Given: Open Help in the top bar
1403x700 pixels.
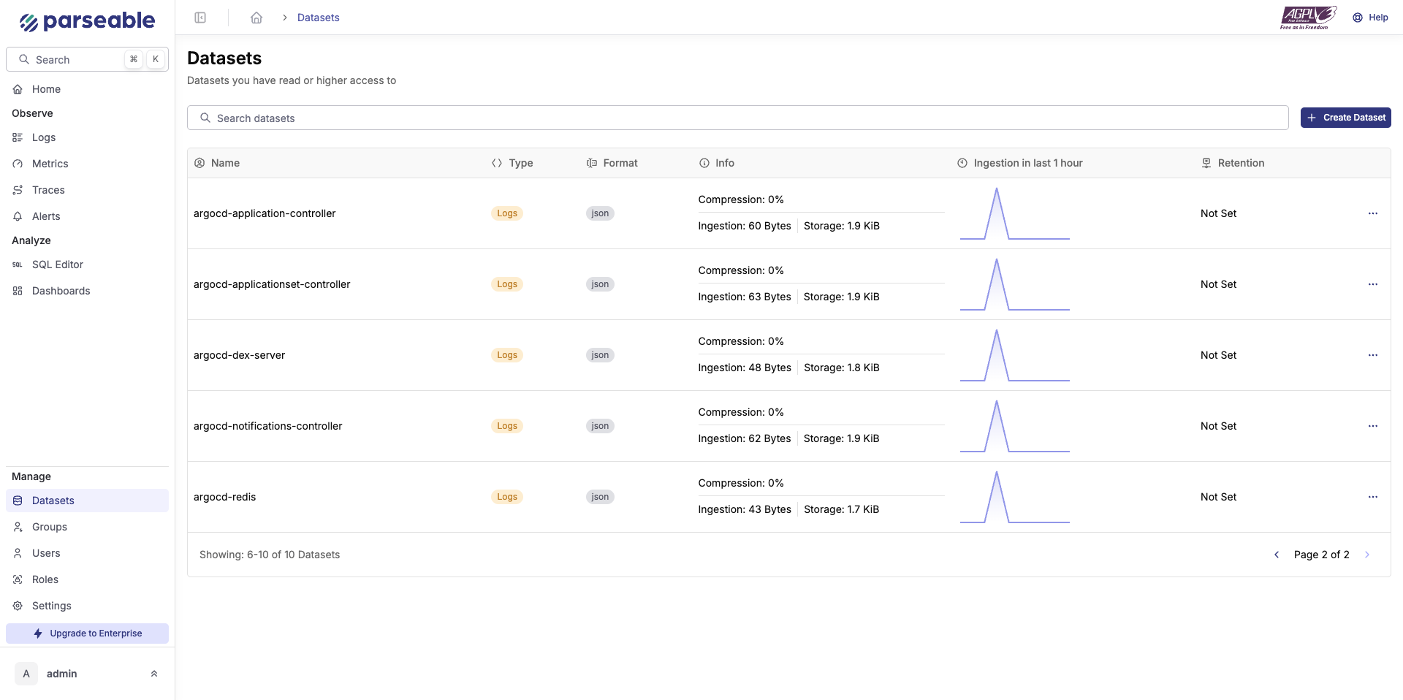Looking at the screenshot, I should tap(1370, 18).
